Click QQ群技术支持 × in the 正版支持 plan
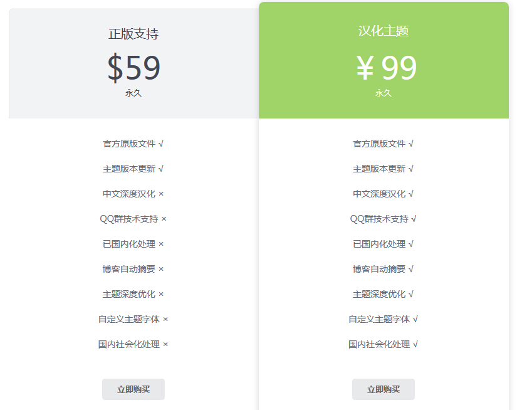This screenshot has height=410, width=522. point(133,219)
